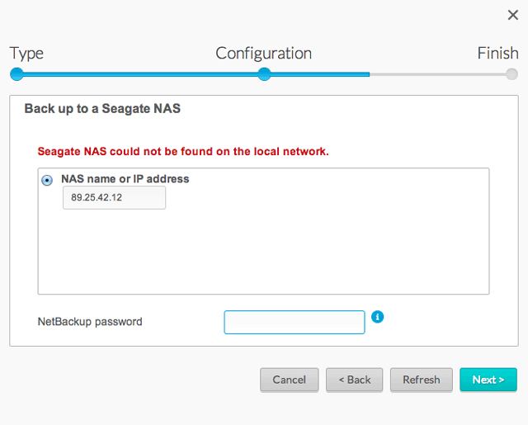Click the Configuration step label

[263, 54]
